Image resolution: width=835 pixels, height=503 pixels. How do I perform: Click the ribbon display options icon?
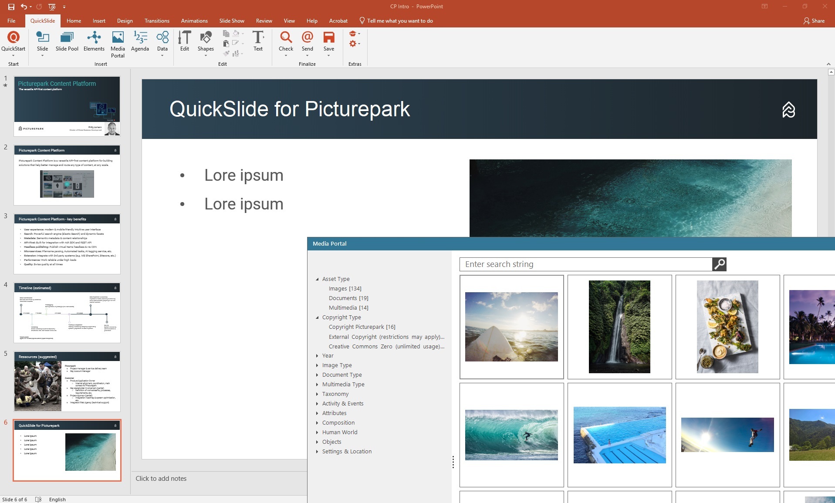(x=764, y=7)
